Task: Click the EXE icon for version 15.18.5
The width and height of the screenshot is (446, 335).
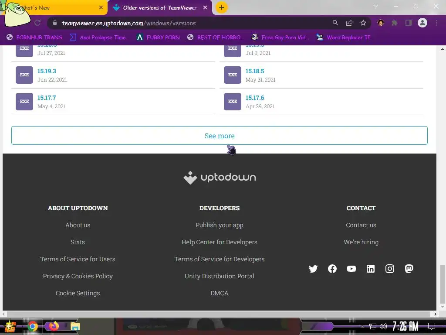Action: point(233,75)
